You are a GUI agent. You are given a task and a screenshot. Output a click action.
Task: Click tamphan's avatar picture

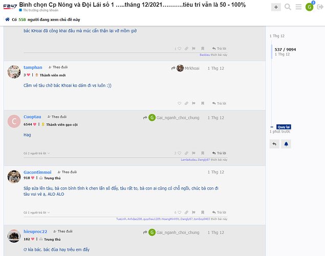pyautogui.click(x=14, y=72)
